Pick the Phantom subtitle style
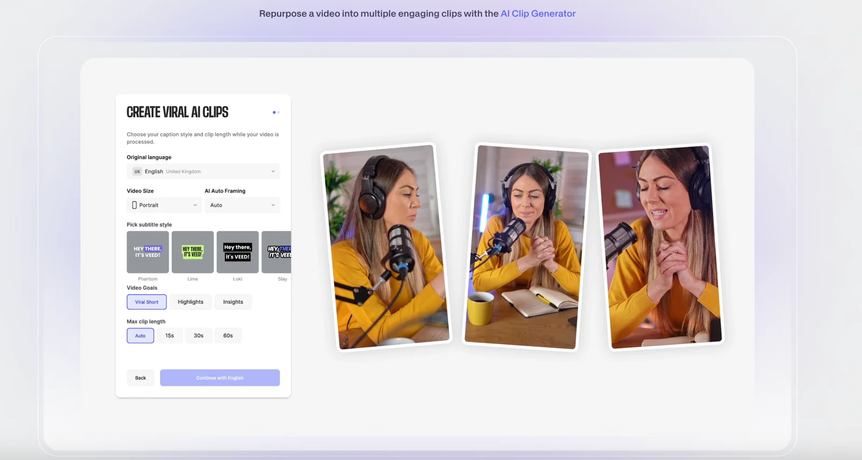 pyautogui.click(x=148, y=252)
